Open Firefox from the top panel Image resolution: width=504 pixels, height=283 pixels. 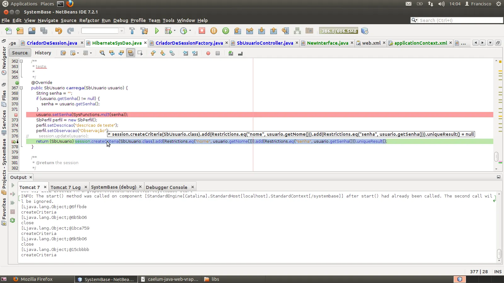coord(70,4)
